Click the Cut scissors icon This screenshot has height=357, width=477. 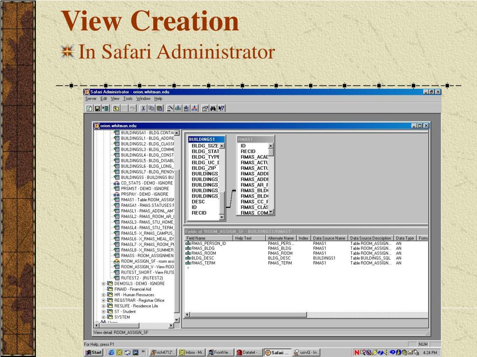click(143, 108)
